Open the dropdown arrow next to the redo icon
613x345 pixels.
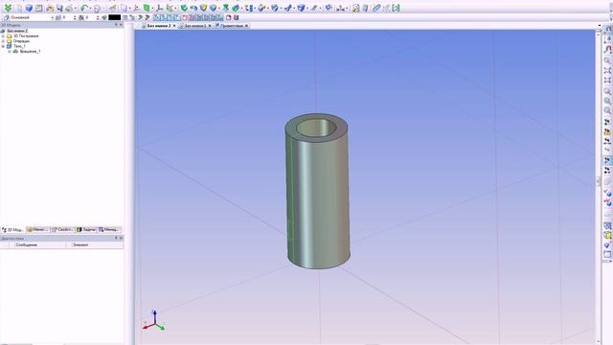(x=103, y=9)
